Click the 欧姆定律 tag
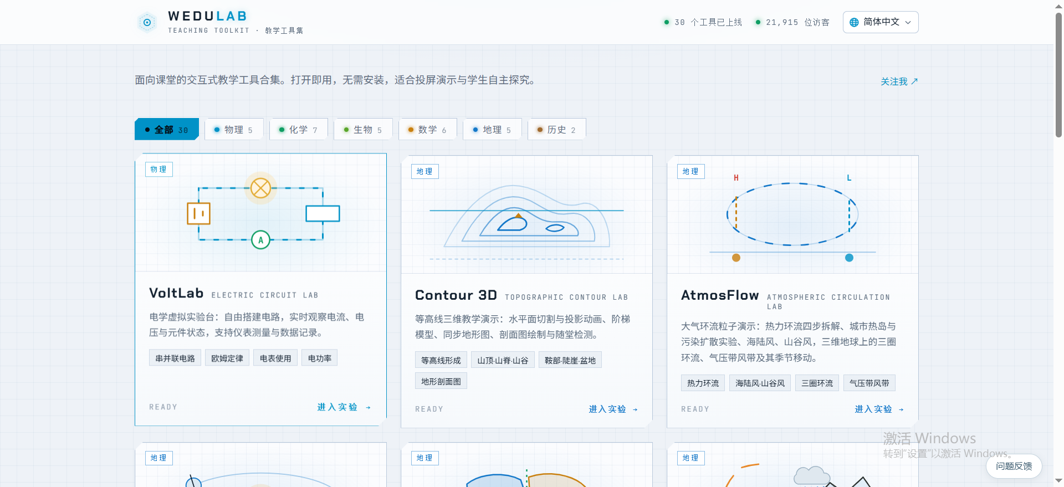The image size is (1064, 487). (x=227, y=358)
